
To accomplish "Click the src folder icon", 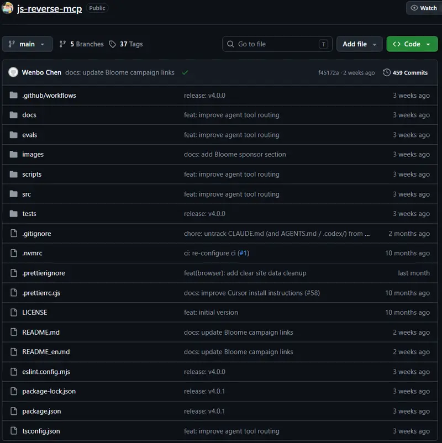I will point(13,194).
